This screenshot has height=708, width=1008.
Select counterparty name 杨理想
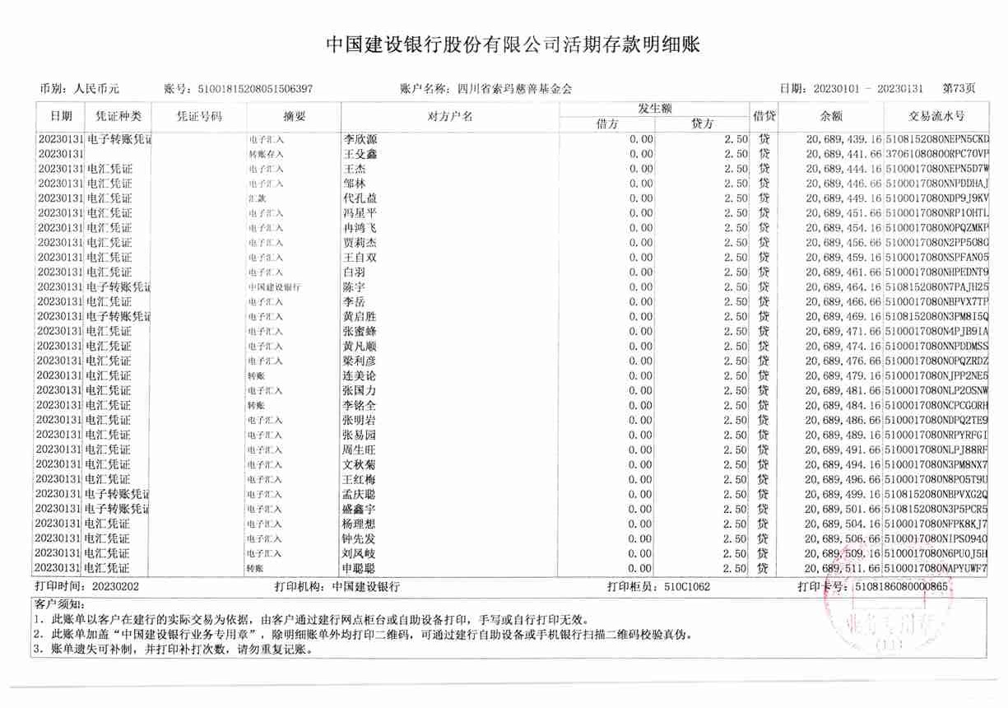pyautogui.click(x=360, y=524)
